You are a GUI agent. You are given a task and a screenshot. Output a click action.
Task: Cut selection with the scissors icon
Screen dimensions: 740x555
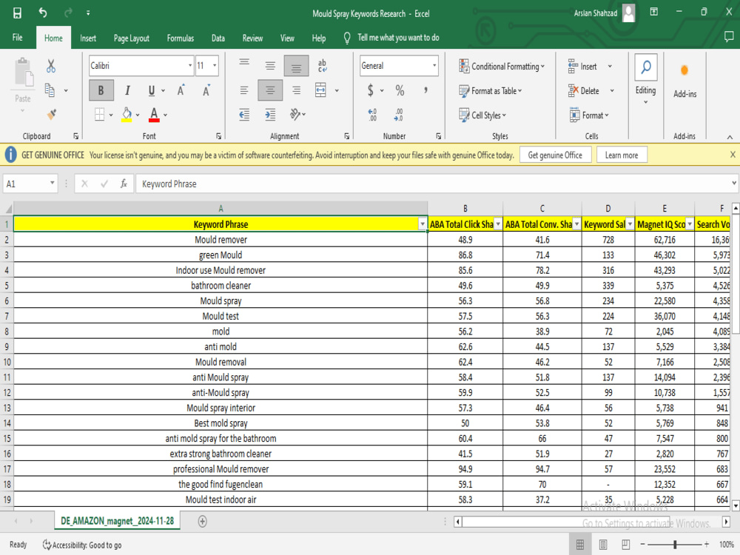coord(50,66)
